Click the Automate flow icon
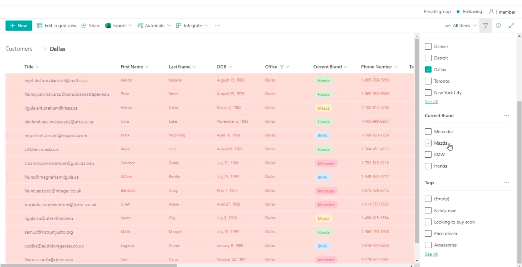The height and width of the screenshot is (267, 522). [x=140, y=25]
